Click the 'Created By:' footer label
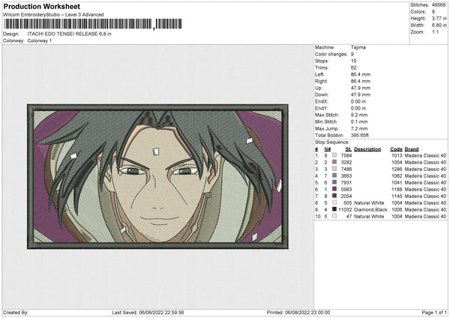The width and height of the screenshot is (450, 318). pyautogui.click(x=16, y=312)
